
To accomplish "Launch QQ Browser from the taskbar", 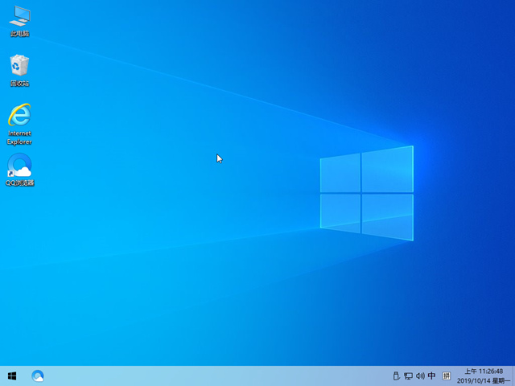I will tap(37, 376).
